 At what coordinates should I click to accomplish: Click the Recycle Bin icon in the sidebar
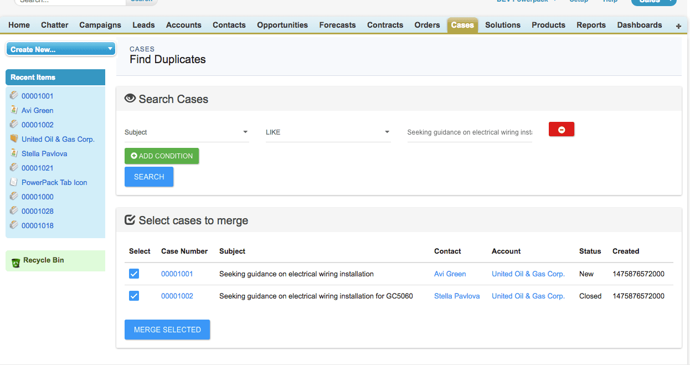coord(16,262)
